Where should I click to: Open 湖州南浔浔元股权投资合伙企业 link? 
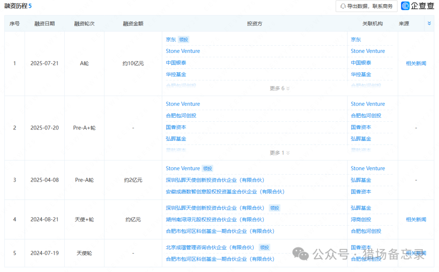[215, 219]
